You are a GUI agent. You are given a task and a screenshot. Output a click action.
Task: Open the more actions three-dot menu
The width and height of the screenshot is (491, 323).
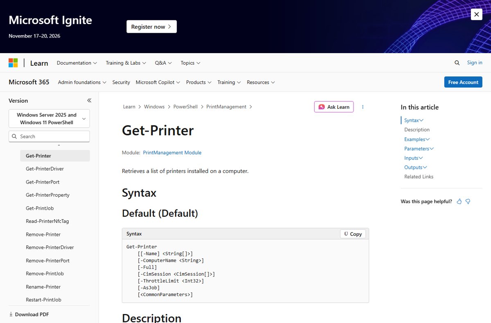click(x=363, y=107)
